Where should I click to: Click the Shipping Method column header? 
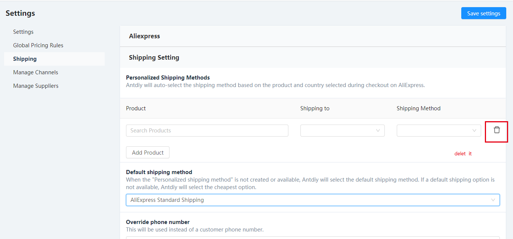[418, 108]
